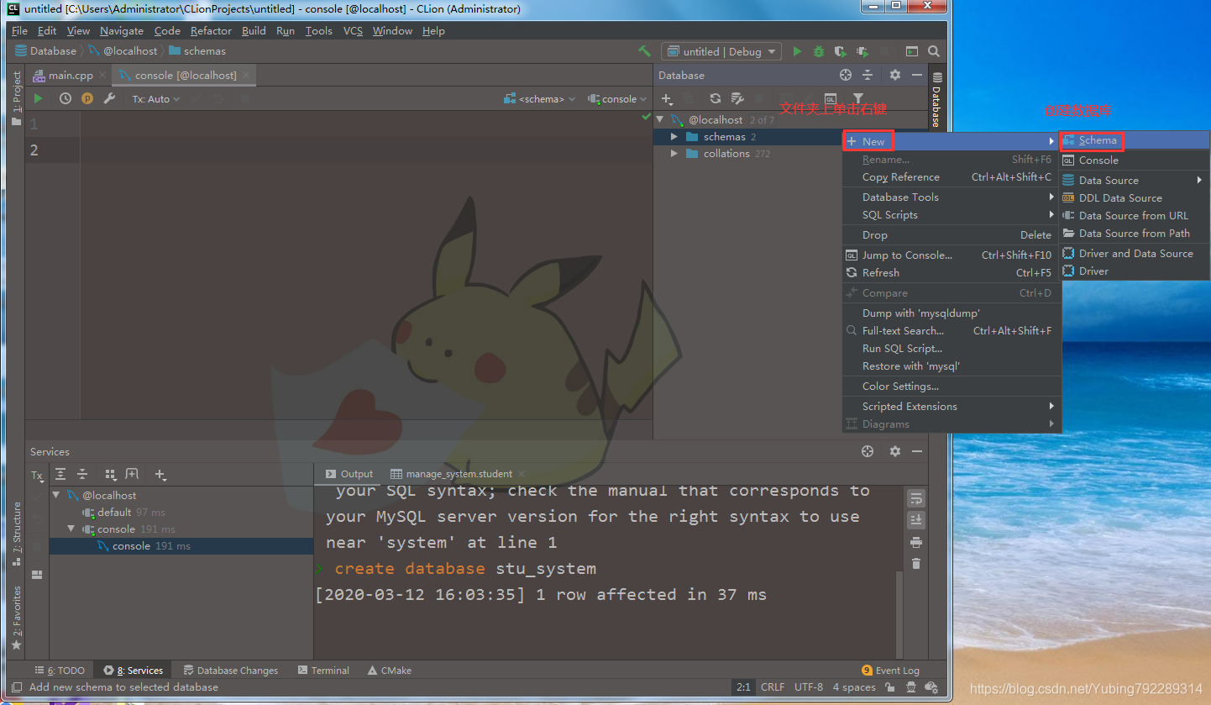The width and height of the screenshot is (1211, 705).
Task: Click Jump to Console in context menu
Action: 951,255
